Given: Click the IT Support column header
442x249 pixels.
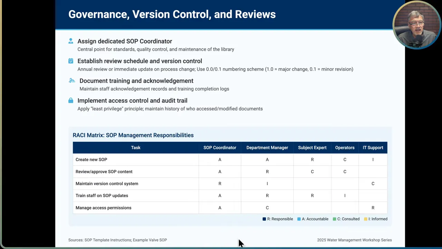Looking at the screenshot, I should point(373,147).
